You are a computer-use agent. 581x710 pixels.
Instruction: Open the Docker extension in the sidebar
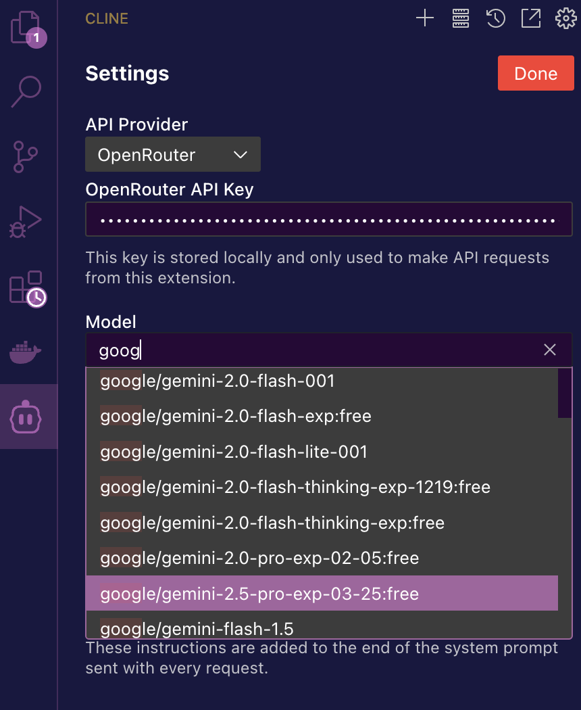[x=28, y=352]
